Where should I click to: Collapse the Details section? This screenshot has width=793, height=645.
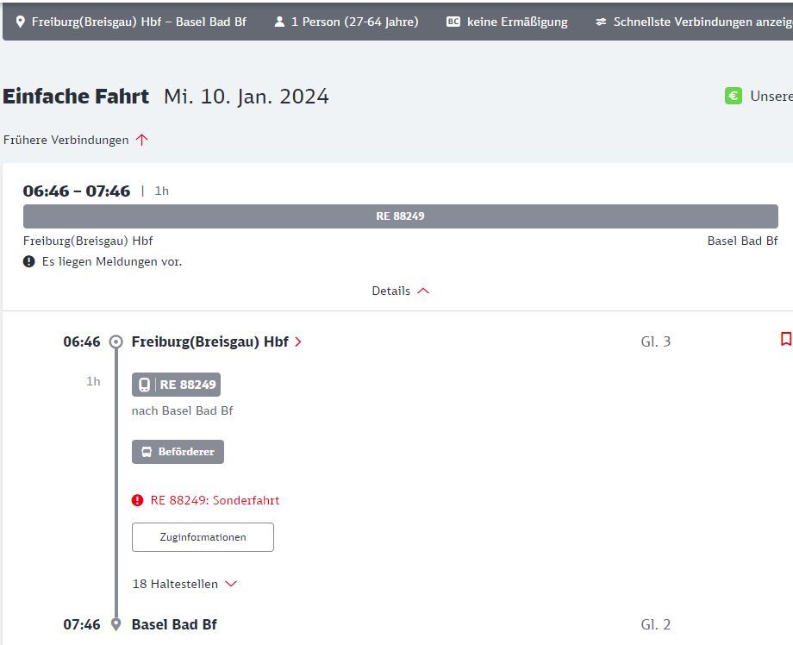[x=400, y=291]
